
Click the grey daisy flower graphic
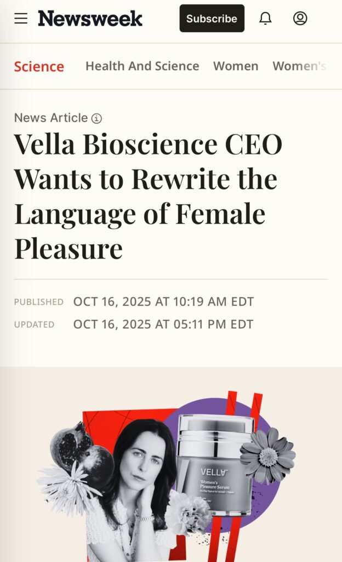point(269,454)
